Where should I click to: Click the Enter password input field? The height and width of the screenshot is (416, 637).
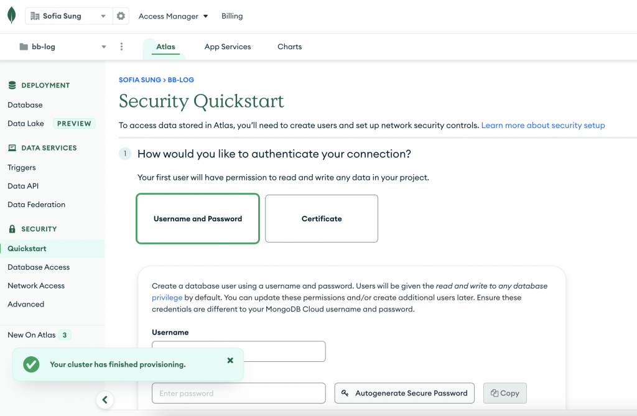coord(238,393)
